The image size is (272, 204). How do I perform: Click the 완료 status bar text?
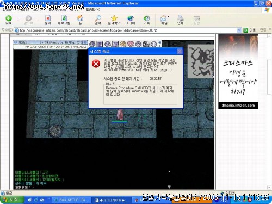[9, 193]
